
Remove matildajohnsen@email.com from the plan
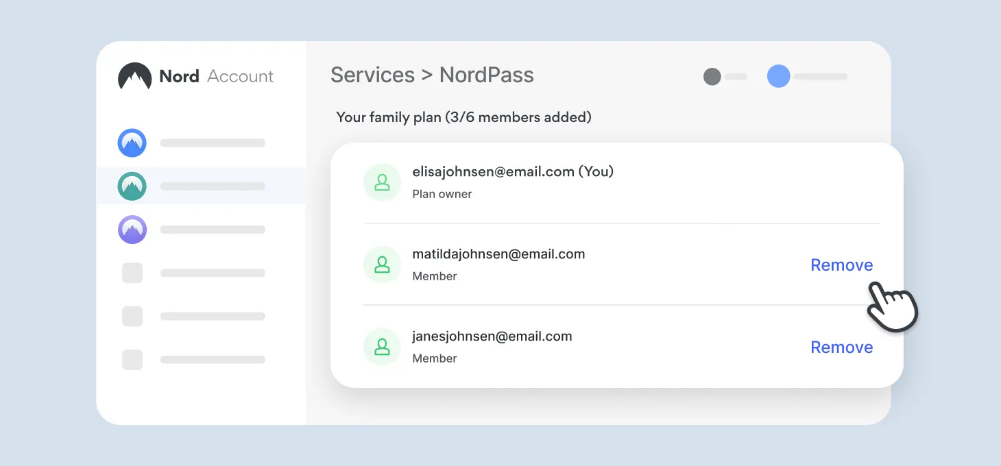[x=841, y=265]
